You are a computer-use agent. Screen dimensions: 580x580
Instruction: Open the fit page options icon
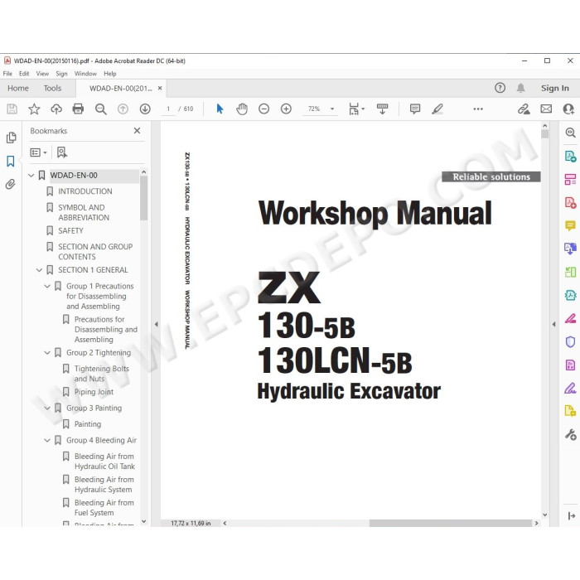[356, 109]
